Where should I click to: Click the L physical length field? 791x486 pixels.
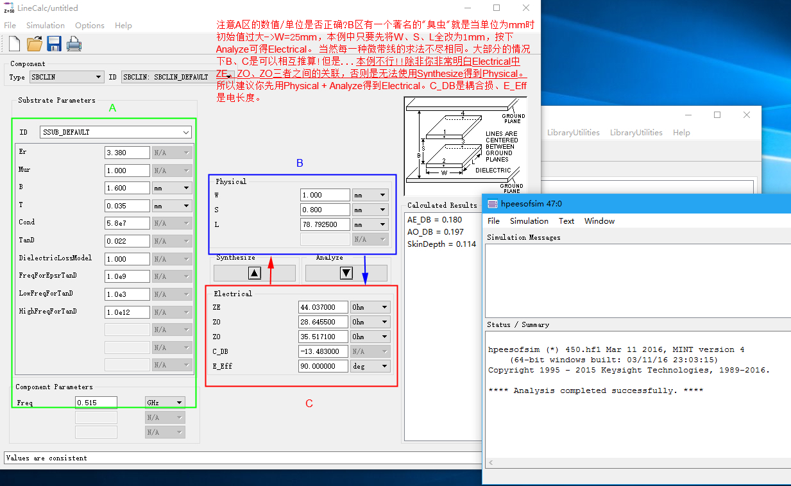325,224
